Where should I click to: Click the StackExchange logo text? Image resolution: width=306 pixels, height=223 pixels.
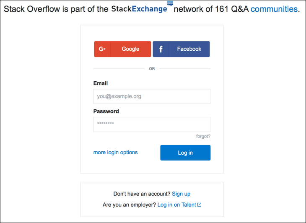(x=139, y=9)
